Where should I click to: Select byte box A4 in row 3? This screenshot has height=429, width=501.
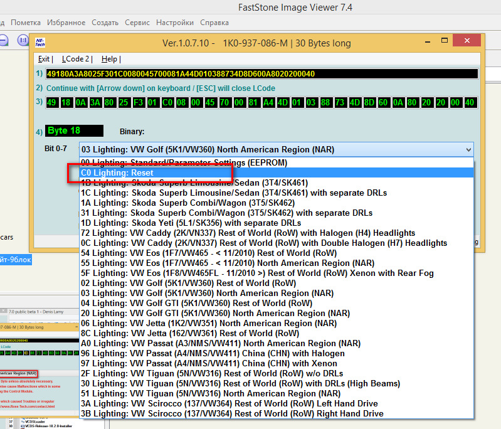click(268, 103)
